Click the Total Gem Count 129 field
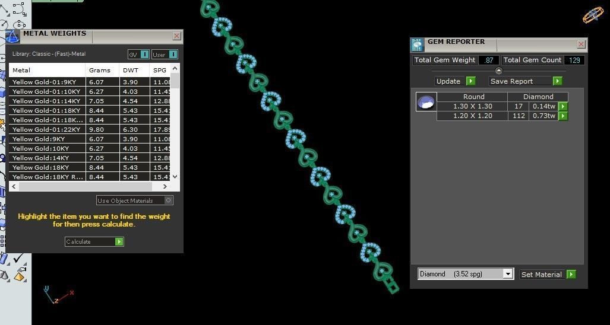Viewport: 610px width, 325px height. [x=574, y=60]
